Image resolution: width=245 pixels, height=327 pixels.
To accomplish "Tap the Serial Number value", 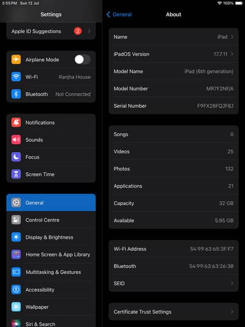I will click(215, 106).
